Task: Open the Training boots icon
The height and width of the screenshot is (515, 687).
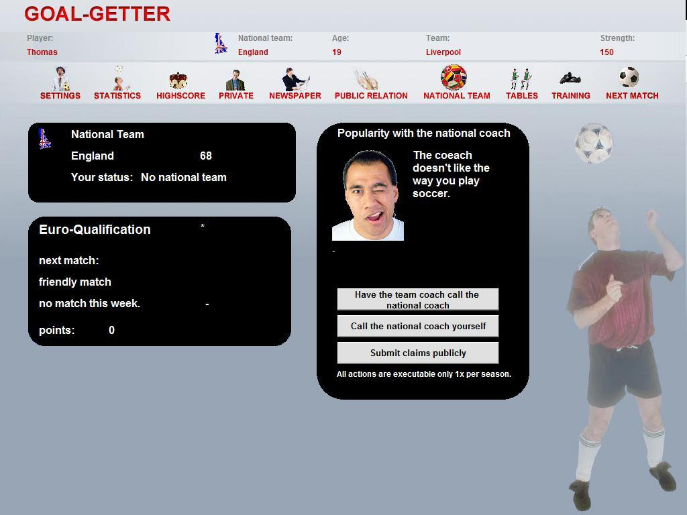Action: (570, 78)
